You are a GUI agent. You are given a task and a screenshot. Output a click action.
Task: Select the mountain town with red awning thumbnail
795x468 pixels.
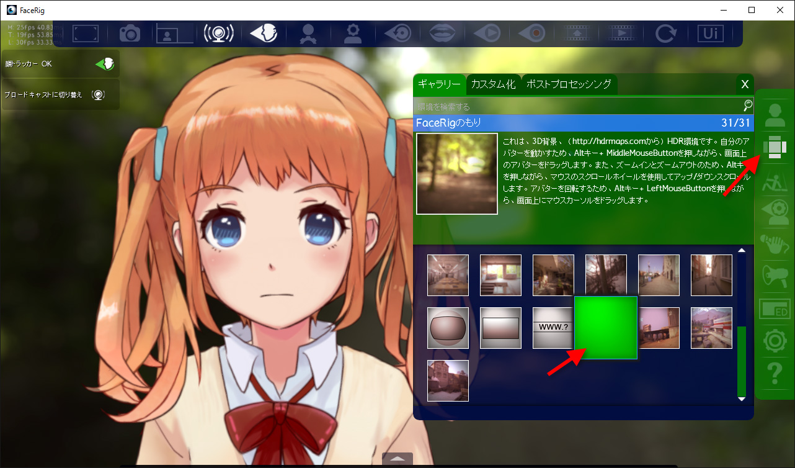pos(711,328)
